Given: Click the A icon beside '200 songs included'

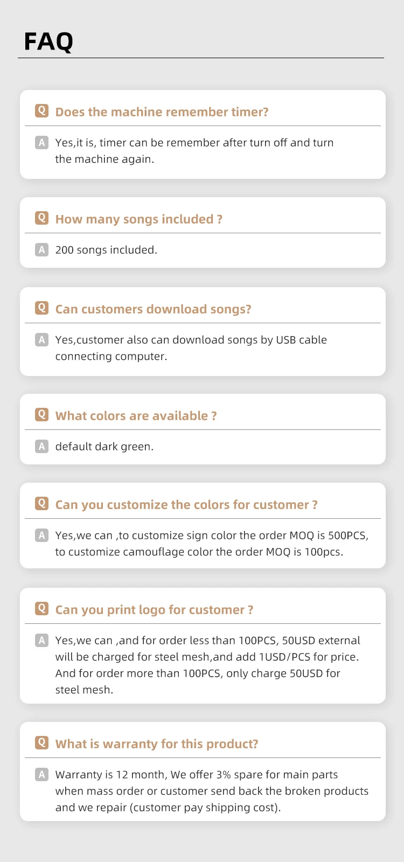Looking at the screenshot, I should pyautogui.click(x=41, y=249).
